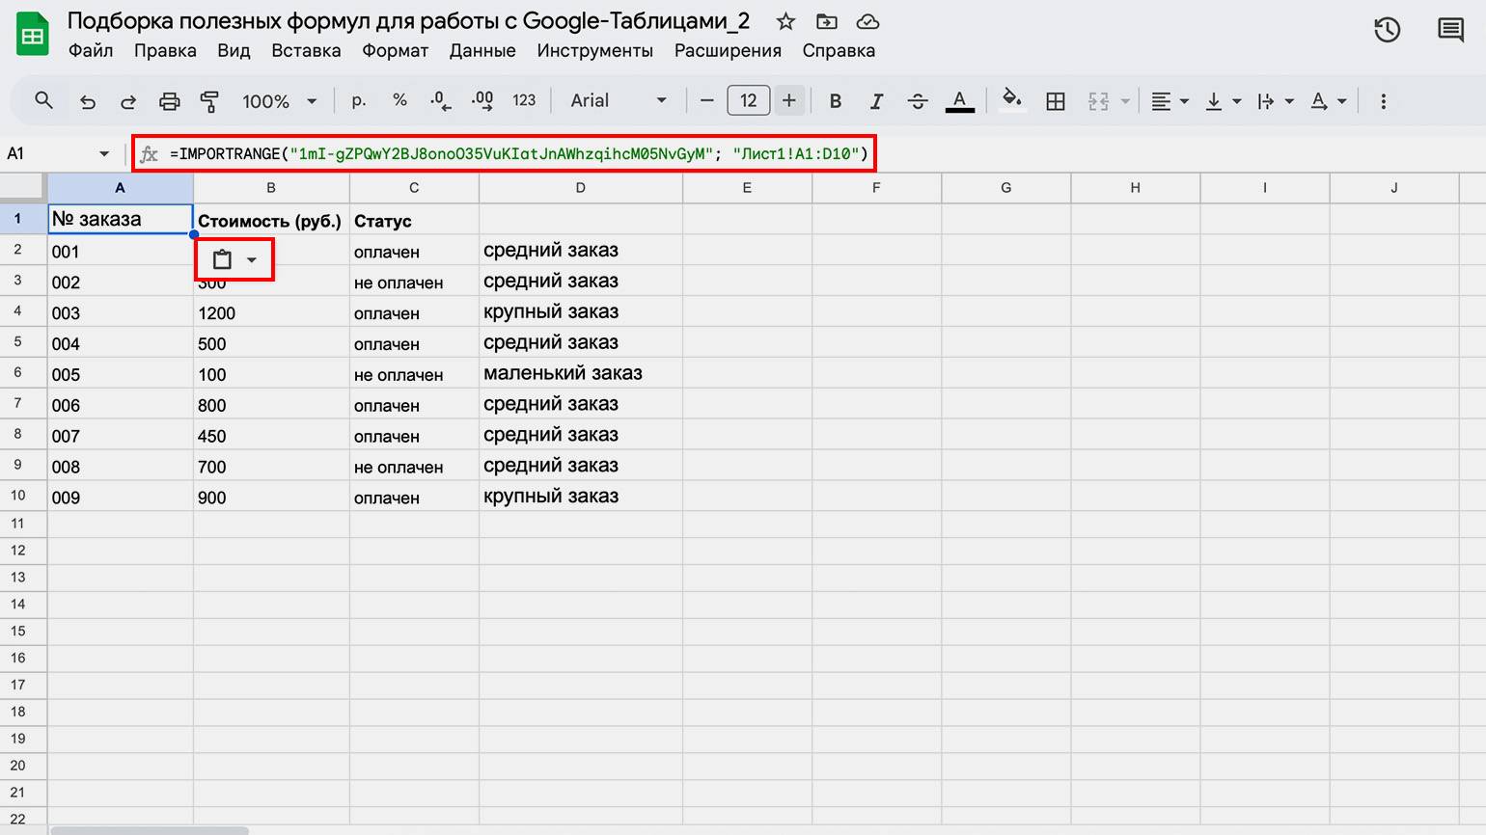Select the column D header

point(581,188)
